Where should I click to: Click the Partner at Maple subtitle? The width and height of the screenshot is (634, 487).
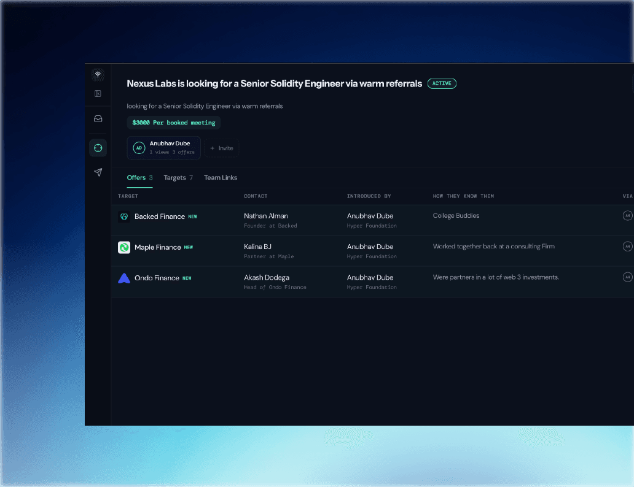click(269, 256)
